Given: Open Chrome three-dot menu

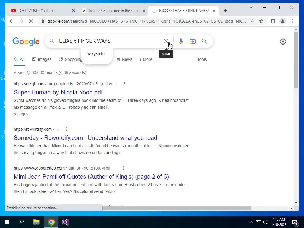Looking at the screenshot, I should (x=292, y=21).
